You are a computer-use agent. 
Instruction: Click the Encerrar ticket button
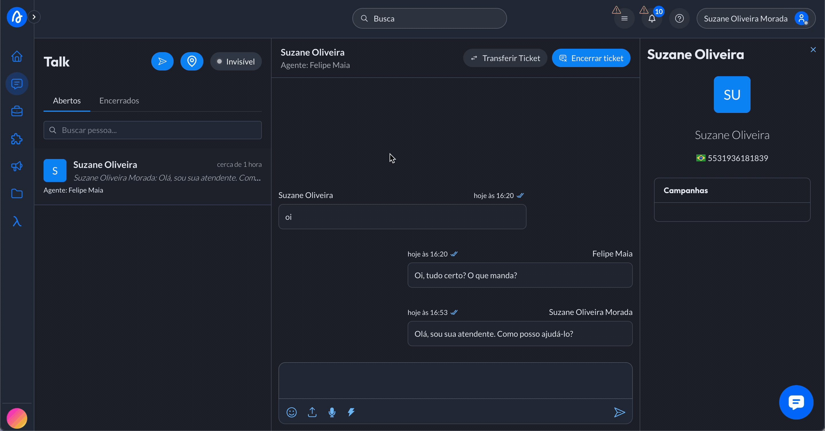pos(591,58)
